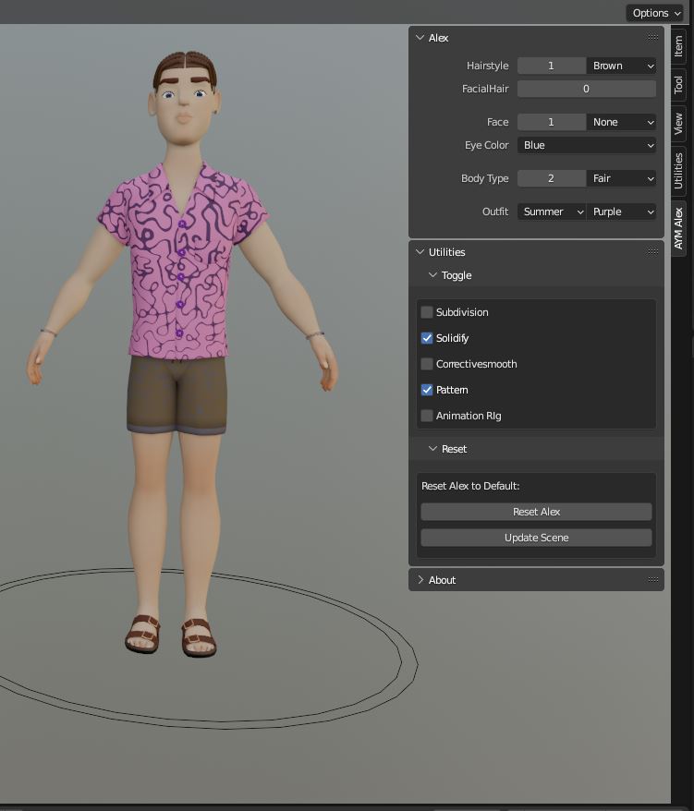Click the Hairstyle number field
The image size is (694, 811).
tap(551, 66)
